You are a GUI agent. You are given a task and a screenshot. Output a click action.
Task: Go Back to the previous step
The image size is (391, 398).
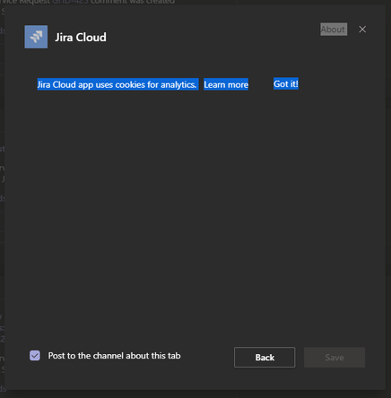(265, 358)
